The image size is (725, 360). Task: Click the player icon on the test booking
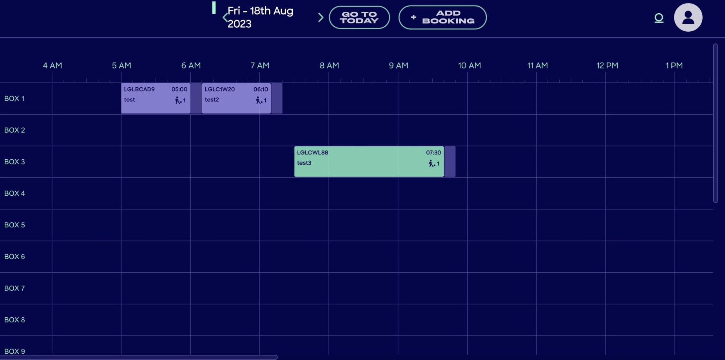[178, 101]
